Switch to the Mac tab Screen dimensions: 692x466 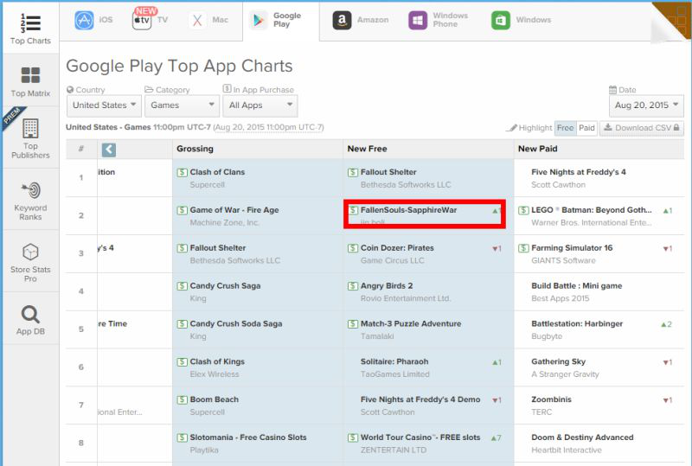point(208,20)
